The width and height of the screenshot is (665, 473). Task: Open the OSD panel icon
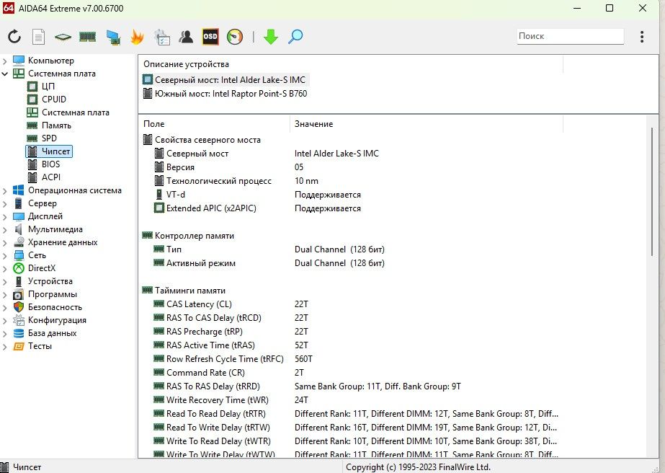pos(210,37)
